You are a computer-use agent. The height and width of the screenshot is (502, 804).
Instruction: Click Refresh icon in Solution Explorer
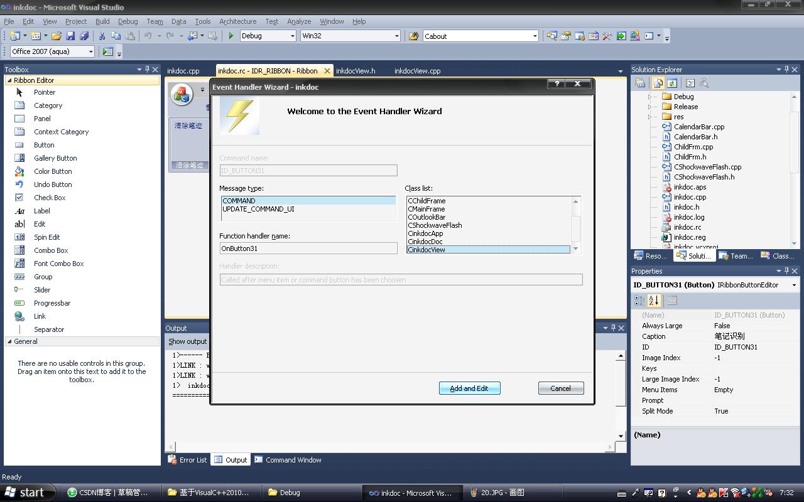point(671,83)
